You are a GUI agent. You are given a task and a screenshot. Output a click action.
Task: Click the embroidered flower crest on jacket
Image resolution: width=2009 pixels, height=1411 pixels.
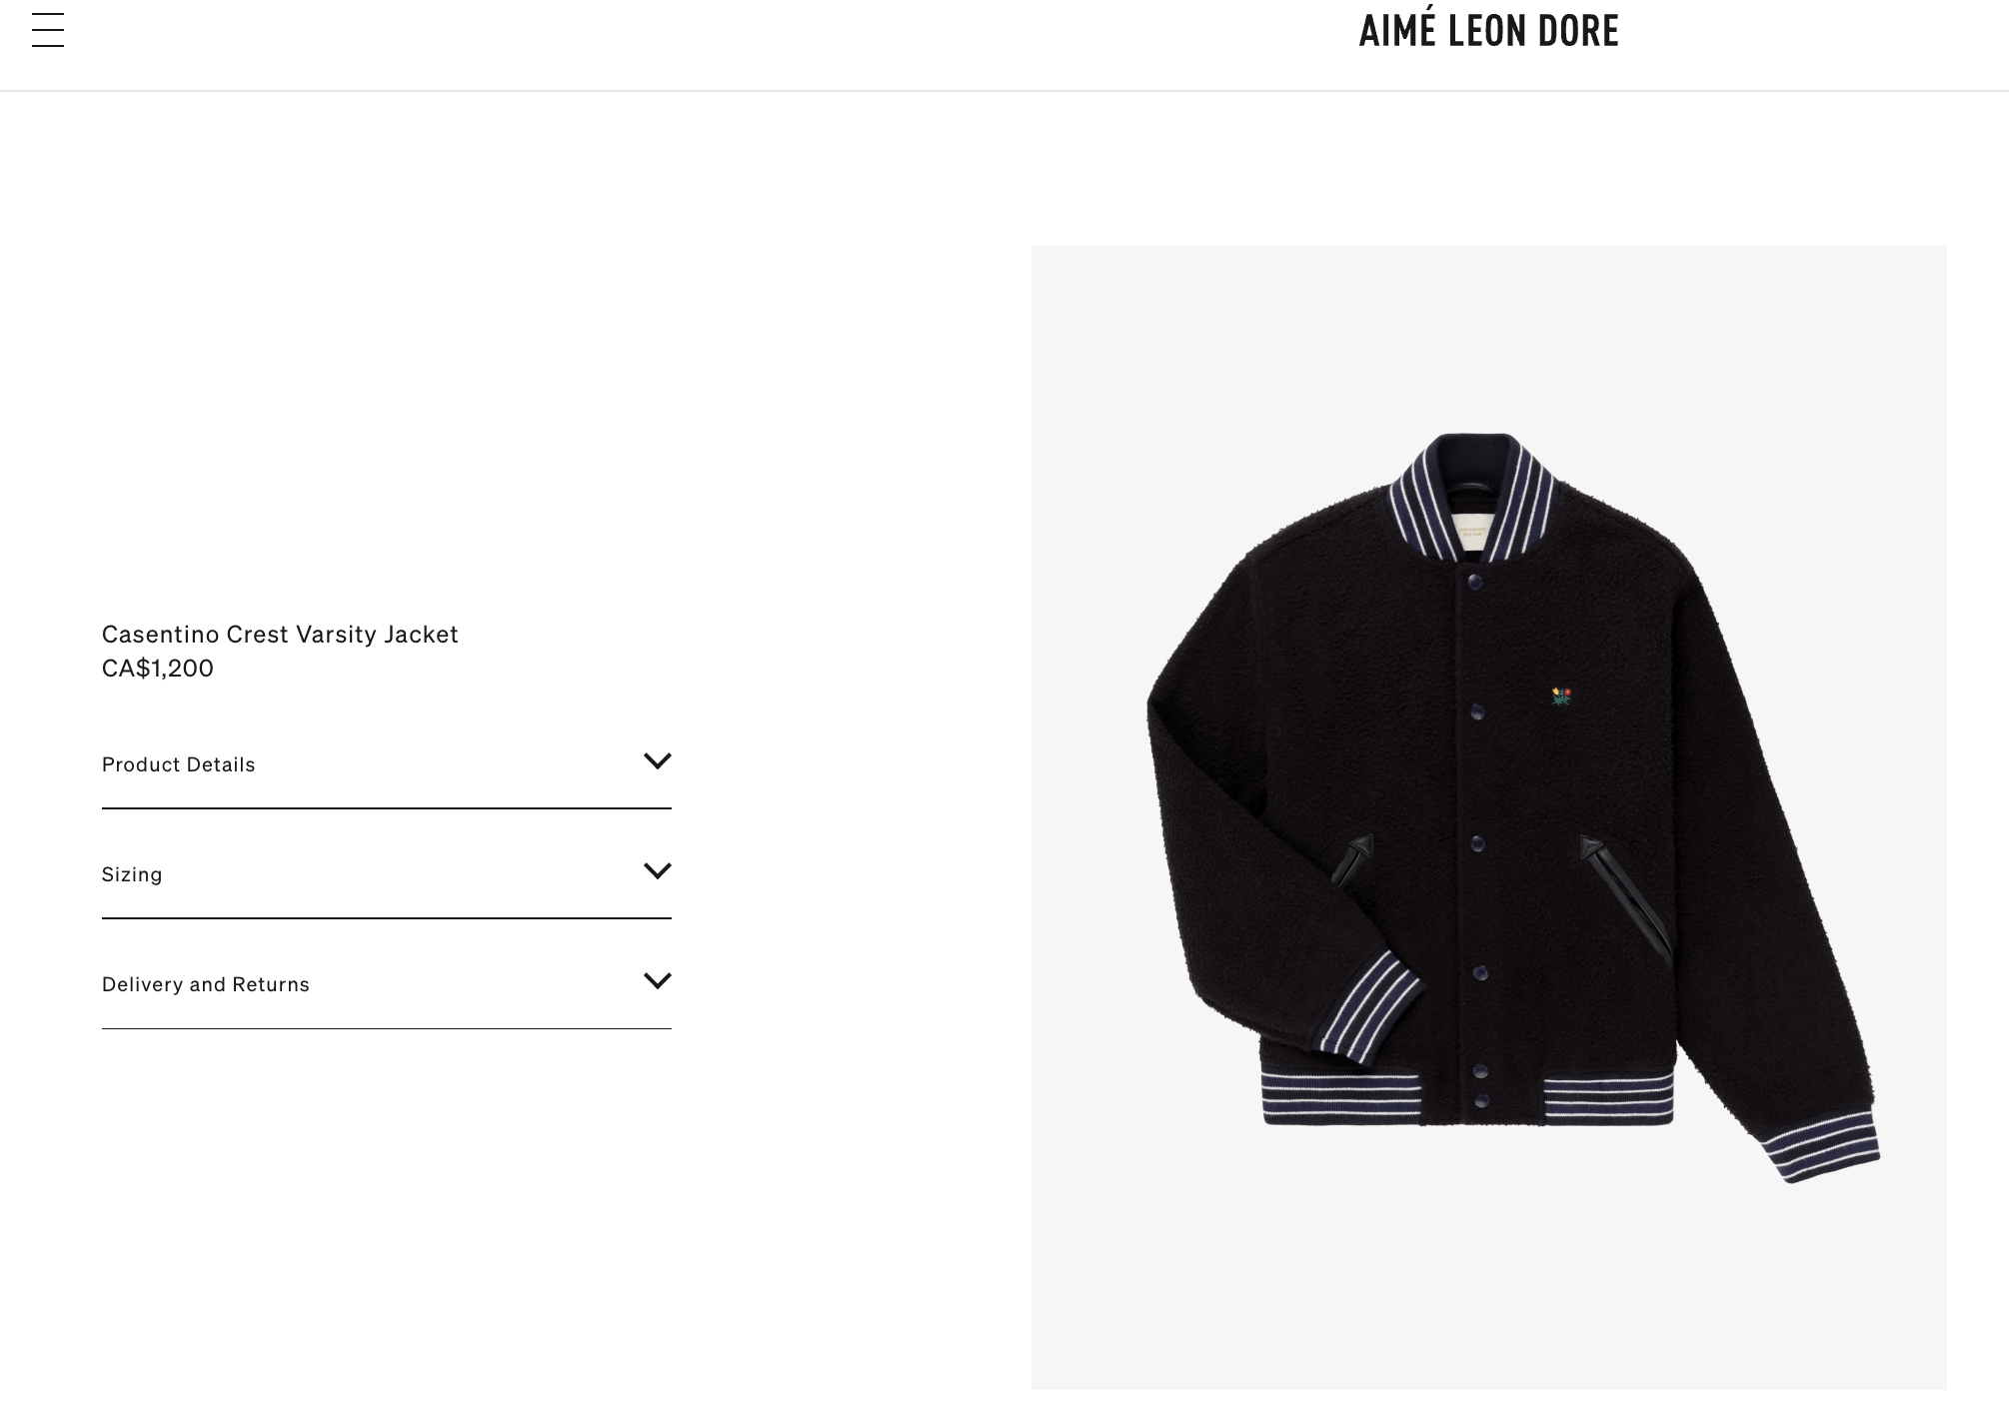[1561, 697]
